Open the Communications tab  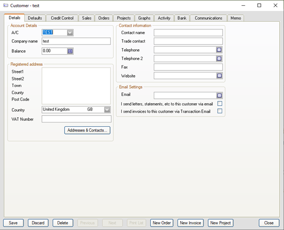(x=208, y=18)
